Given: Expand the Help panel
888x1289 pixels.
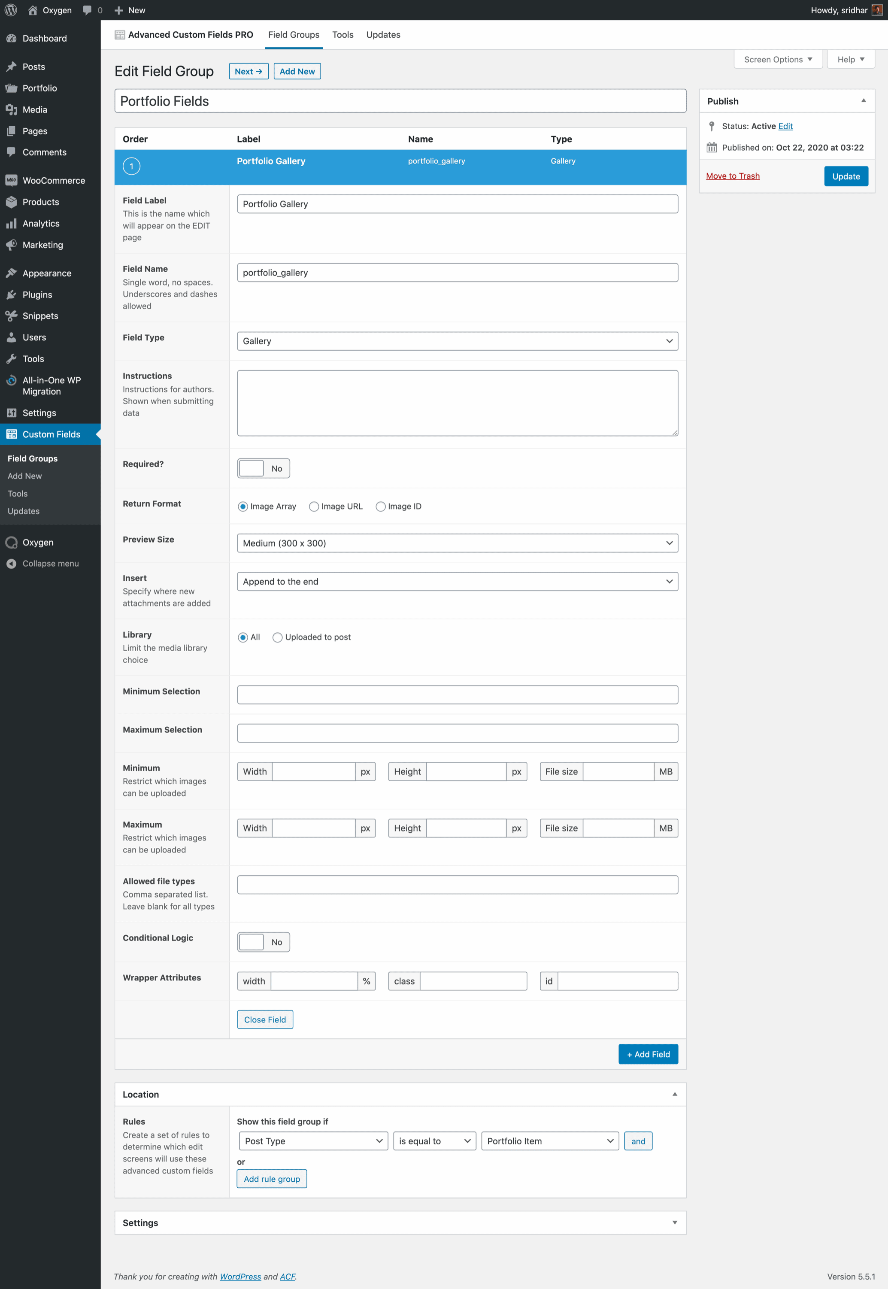Looking at the screenshot, I should pos(851,60).
